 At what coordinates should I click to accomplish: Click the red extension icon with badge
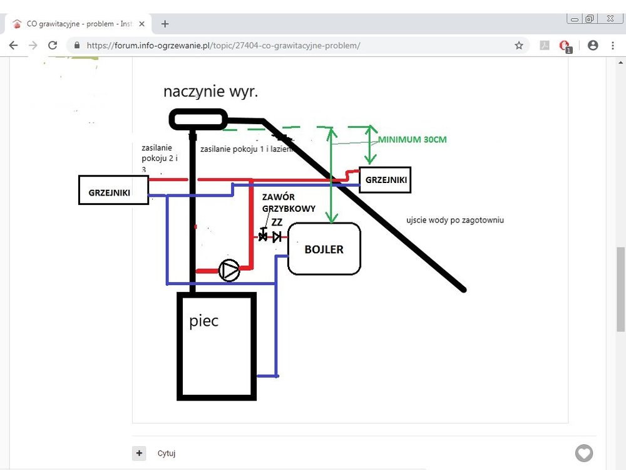565,46
